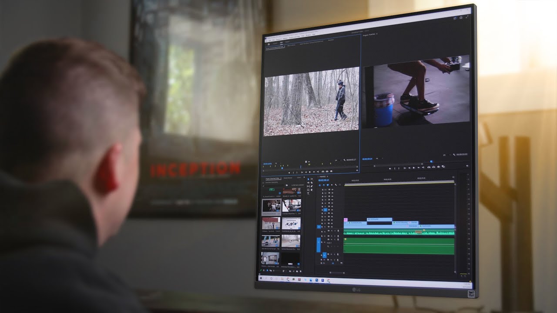557x313 pixels.
Task: Toggle Linked Selection in the timeline
Action: [x=328, y=185]
